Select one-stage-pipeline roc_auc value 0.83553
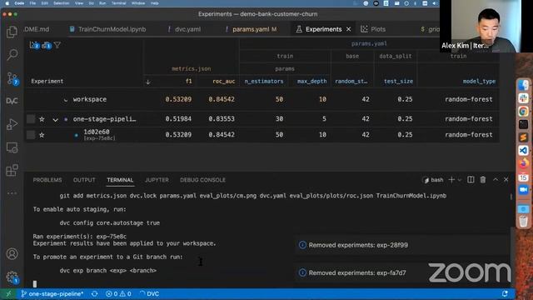This screenshot has height=300, width=533. 222,118
